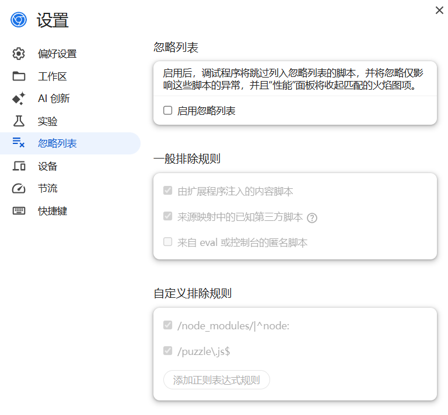Click the 设置 title heading

[52, 21]
